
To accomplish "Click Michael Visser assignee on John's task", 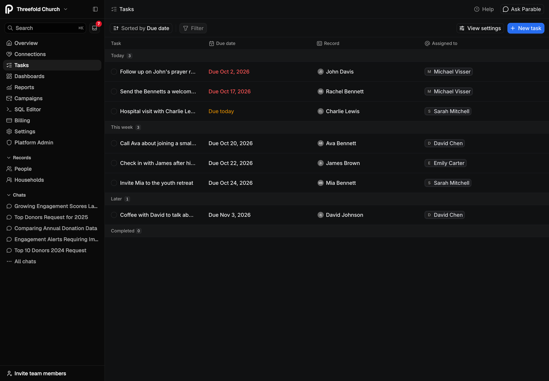I will tap(448, 72).
